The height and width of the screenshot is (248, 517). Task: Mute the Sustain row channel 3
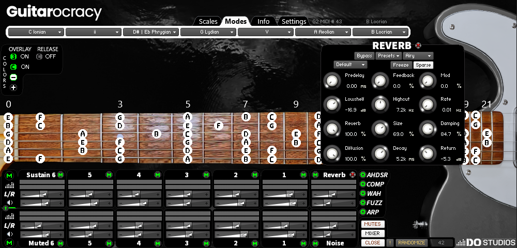pos(206,175)
